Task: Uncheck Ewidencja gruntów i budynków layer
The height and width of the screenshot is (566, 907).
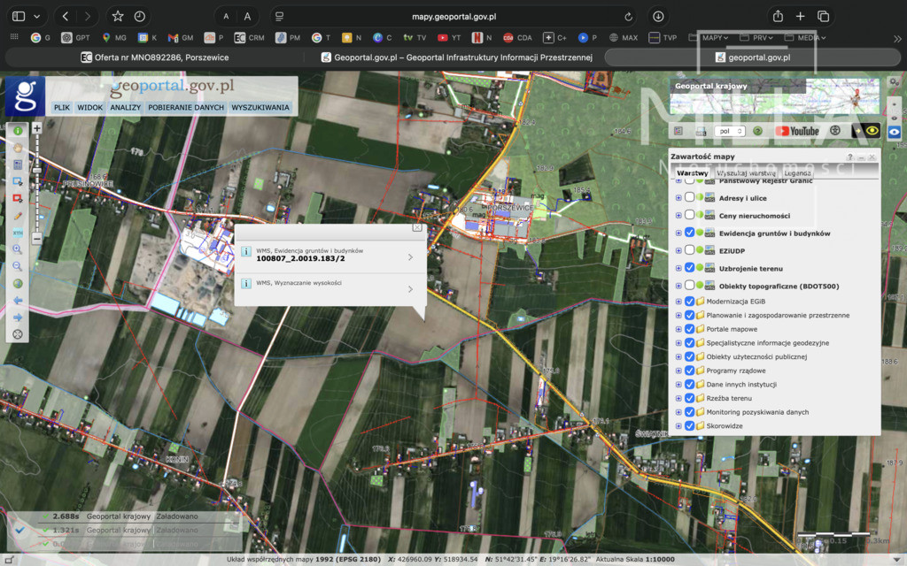Action: click(689, 233)
